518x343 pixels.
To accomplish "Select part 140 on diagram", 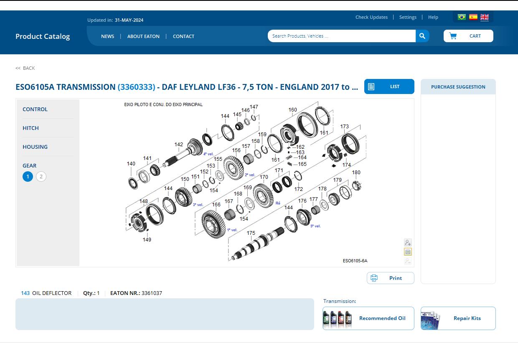I will tap(131, 164).
